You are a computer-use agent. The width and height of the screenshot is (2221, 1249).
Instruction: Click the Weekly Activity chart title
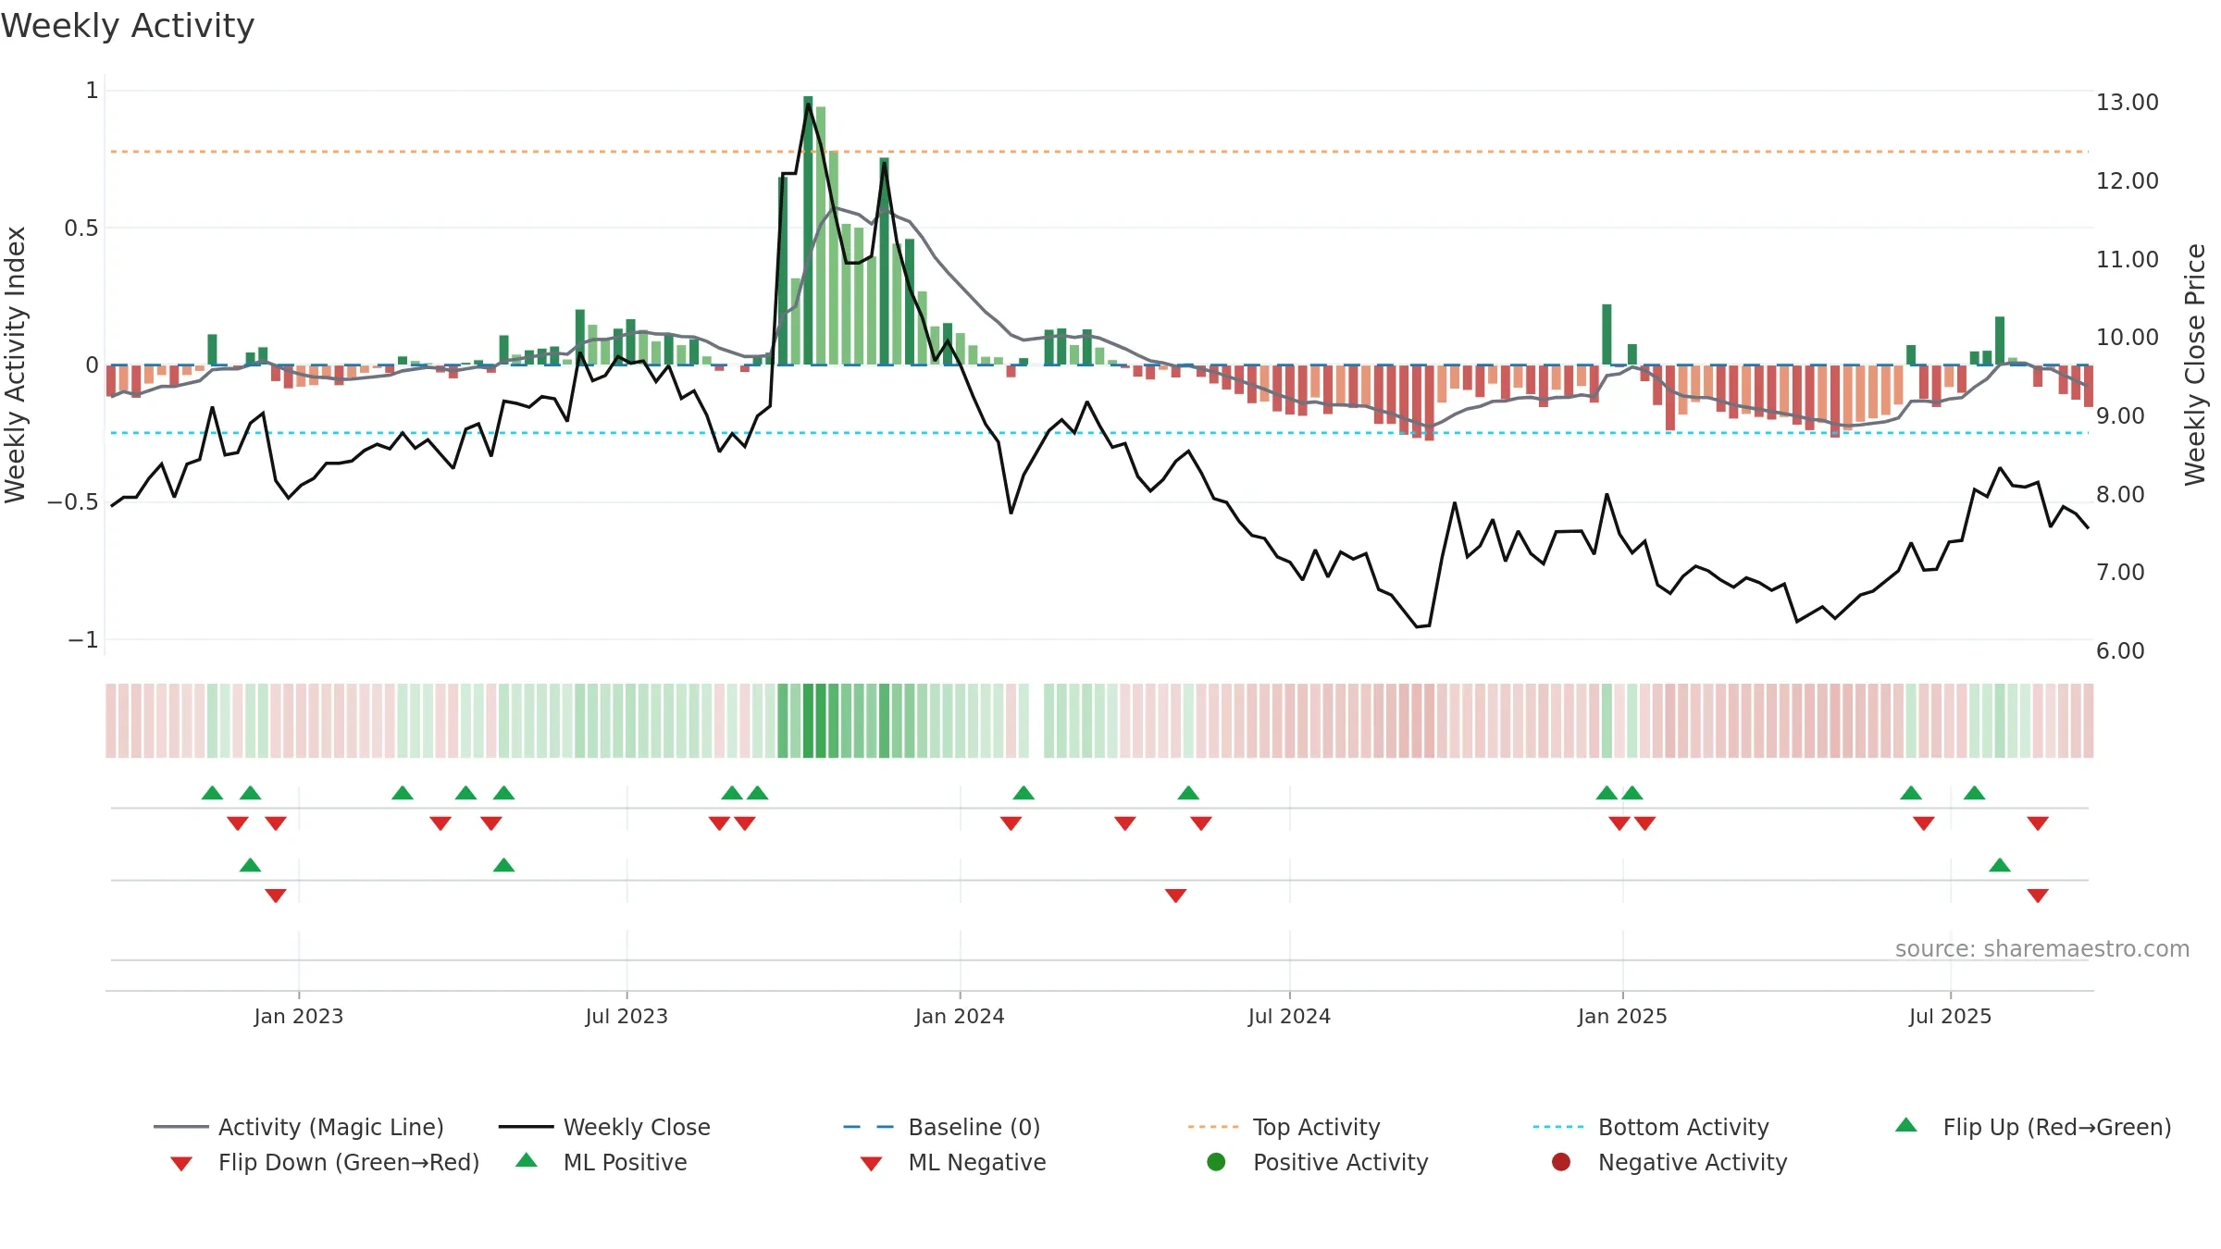click(x=128, y=26)
